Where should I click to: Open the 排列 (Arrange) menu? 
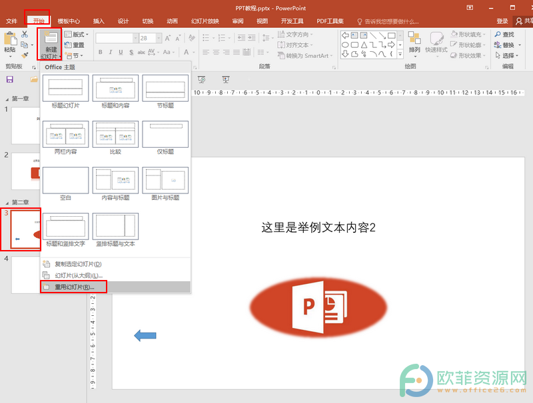(414, 45)
